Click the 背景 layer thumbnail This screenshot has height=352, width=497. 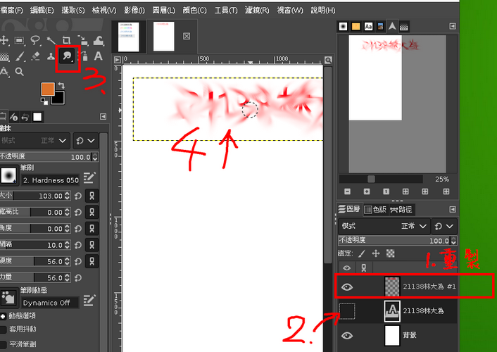tap(391, 335)
